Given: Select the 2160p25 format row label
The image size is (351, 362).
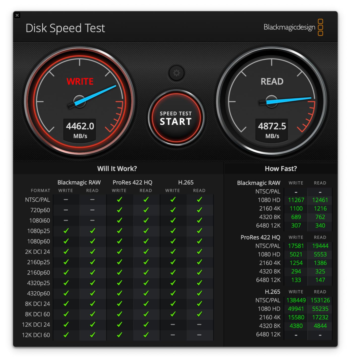Looking at the screenshot, I should pyautogui.click(x=39, y=262).
